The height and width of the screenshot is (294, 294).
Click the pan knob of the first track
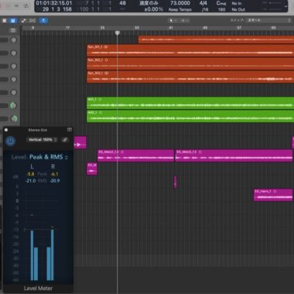14,40
